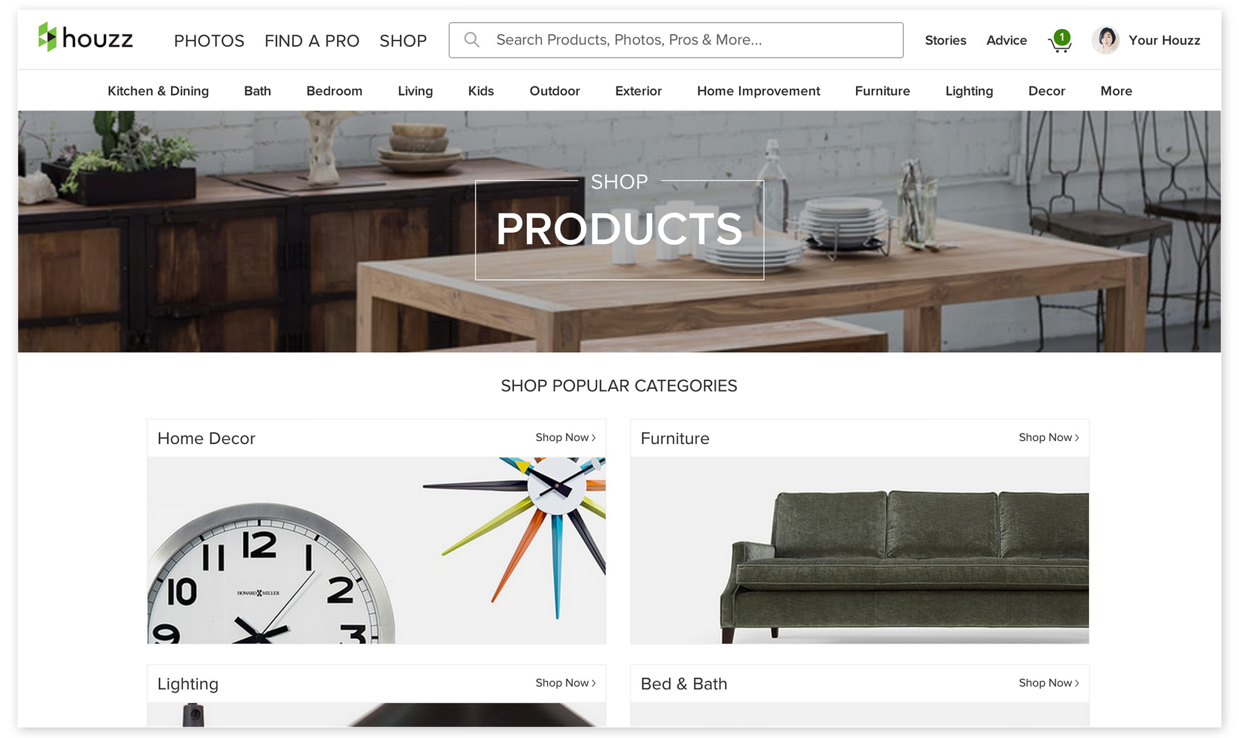
Task: Focus the Search Products input field
Action: (676, 40)
